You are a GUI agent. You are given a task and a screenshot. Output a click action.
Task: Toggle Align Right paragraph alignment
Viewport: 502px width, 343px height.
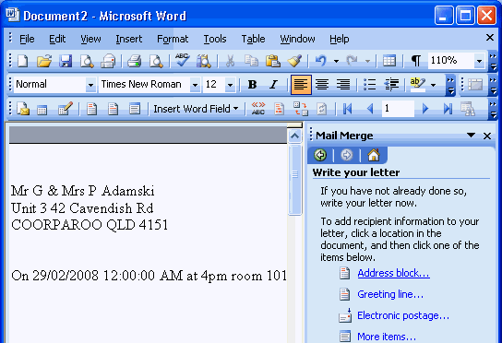pos(343,85)
